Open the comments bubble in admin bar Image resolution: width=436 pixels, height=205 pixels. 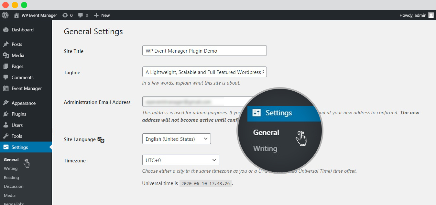click(x=81, y=15)
